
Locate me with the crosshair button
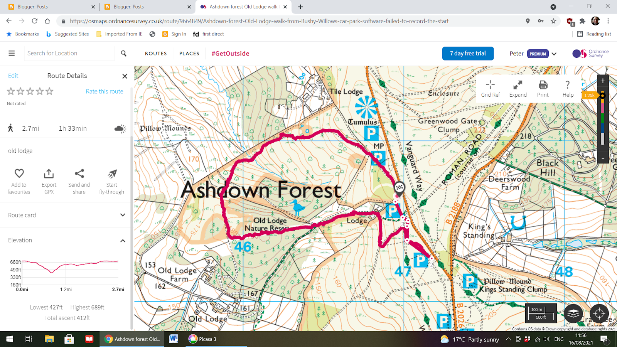(x=599, y=313)
